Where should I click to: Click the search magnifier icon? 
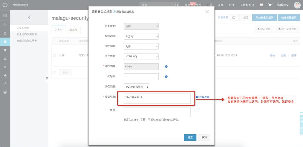pyautogui.click(x=176, y=5)
